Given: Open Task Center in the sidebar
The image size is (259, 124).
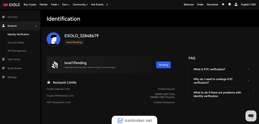Looking at the screenshot, I should tap(14, 59).
